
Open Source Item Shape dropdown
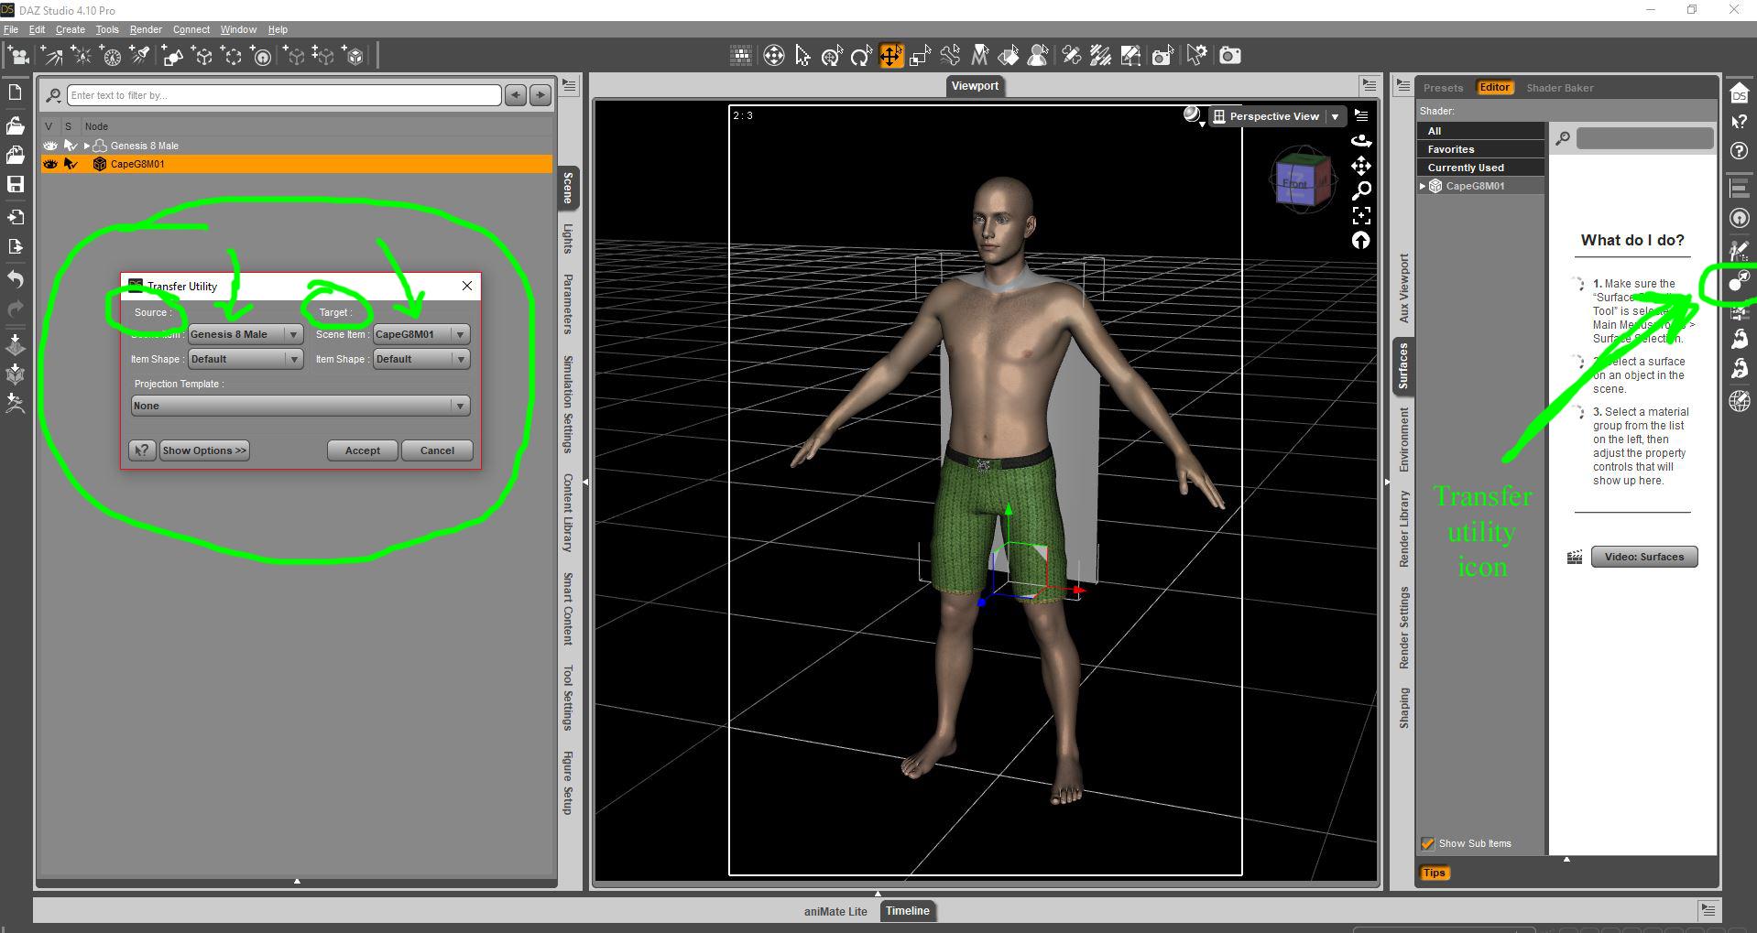246,359
